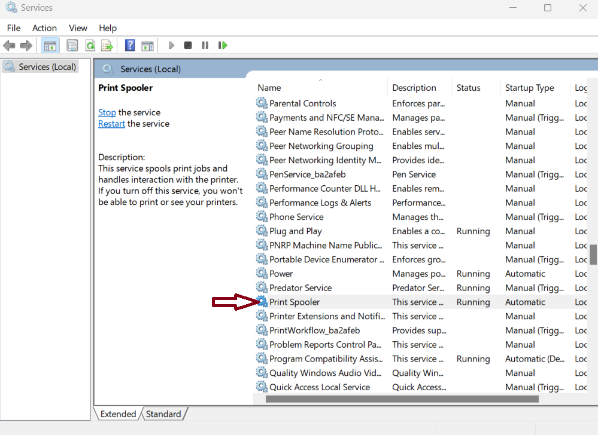Image resolution: width=598 pixels, height=435 pixels.
Task: Toggle Show/Hide Console Tree icon
Action: click(50, 45)
